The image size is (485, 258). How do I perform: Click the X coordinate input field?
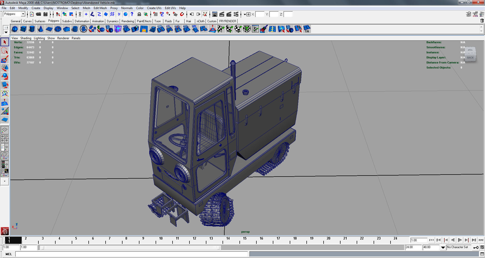(x=260, y=14)
